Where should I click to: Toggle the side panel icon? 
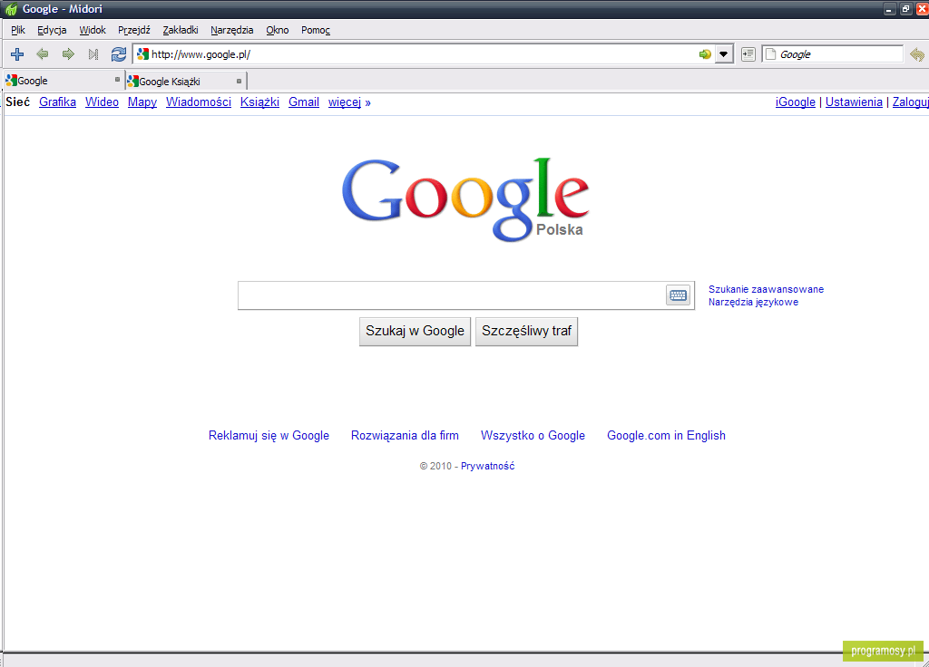pyautogui.click(x=748, y=54)
